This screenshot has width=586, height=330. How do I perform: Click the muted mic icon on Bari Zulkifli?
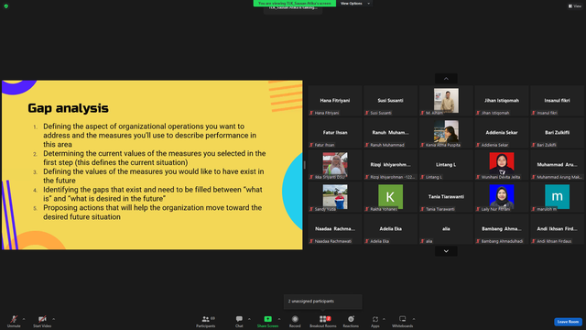[x=534, y=145]
